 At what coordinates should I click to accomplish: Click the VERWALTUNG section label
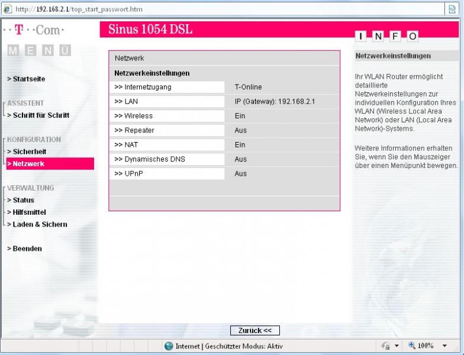[31, 188]
